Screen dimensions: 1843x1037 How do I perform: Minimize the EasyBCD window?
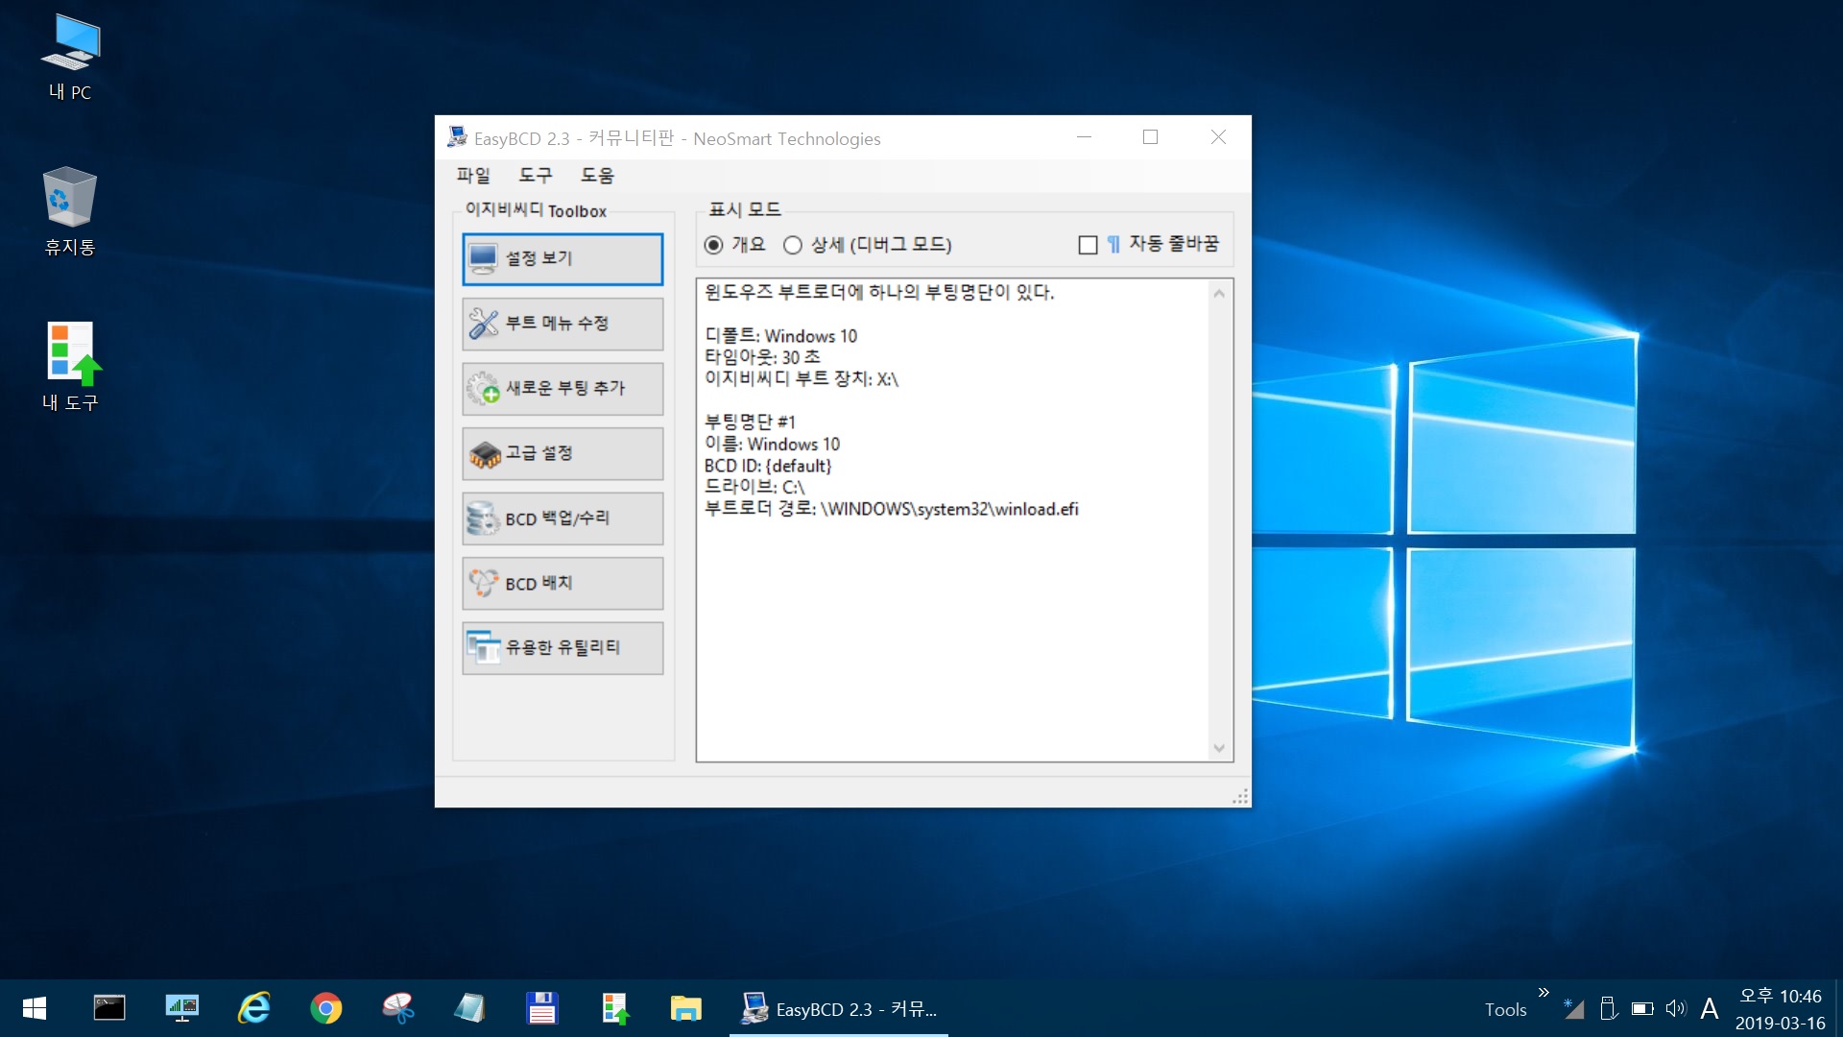pyautogui.click(x=1085, y=137)
